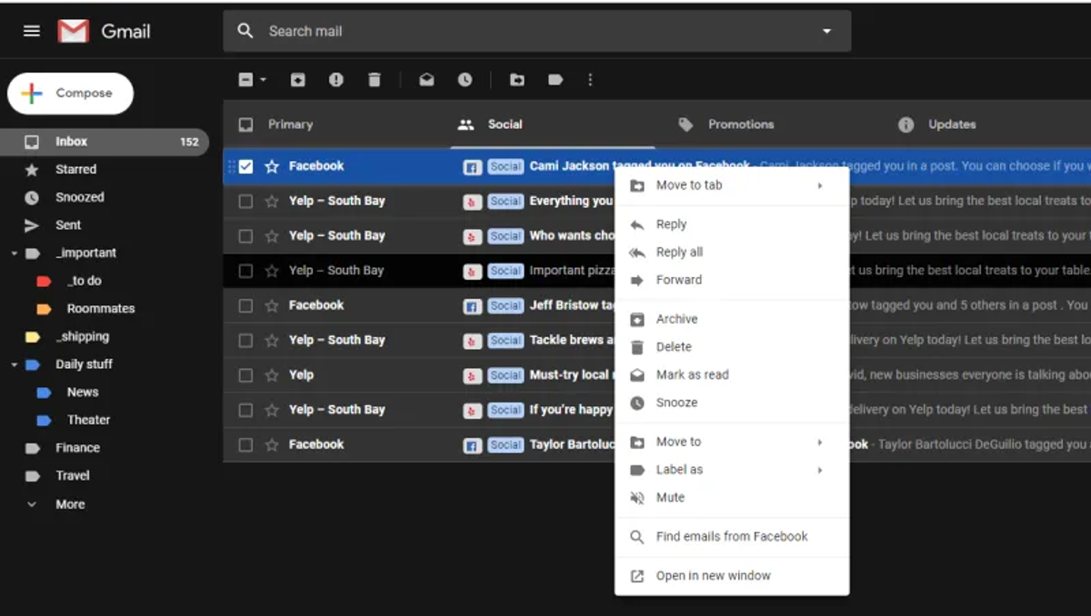Viewport: 1091px width, 616px height.
Task: Check the Yelp email checkbox
Action: coord(245,375)
